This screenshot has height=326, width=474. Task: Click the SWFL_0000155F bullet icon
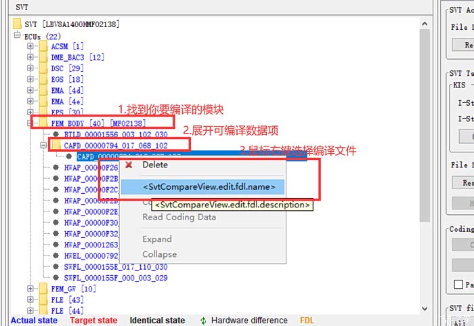[56, 278]
